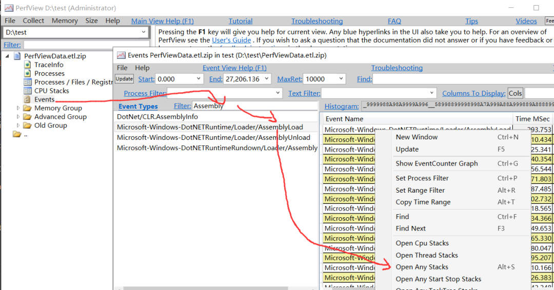Screen dimensions: 554x290
Task: Open the User's Guide link
Action: [x=231, y=40]
